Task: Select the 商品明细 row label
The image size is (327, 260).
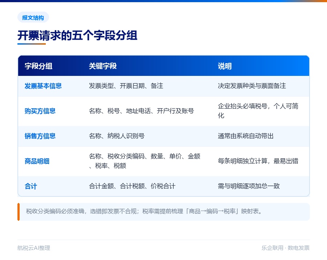Action: point(37,161)
